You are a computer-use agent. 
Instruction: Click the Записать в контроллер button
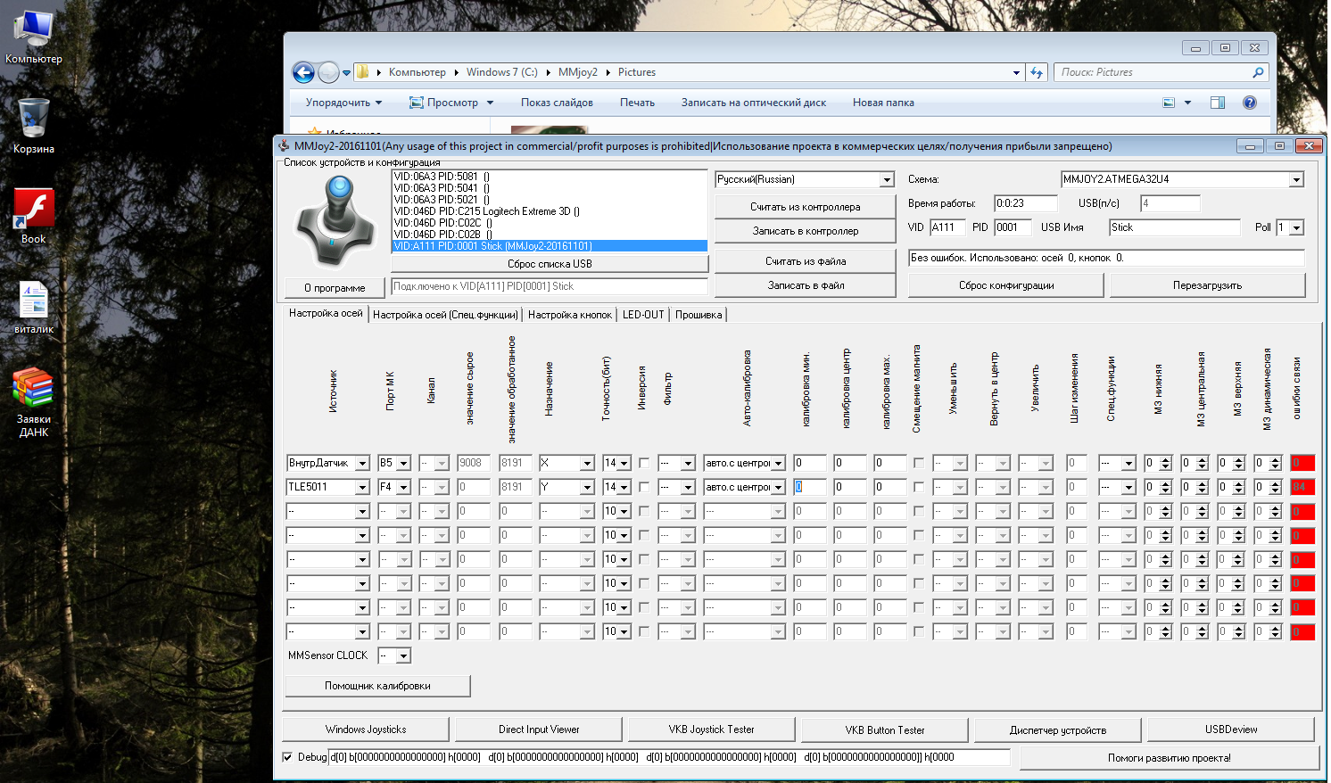[x=805, y=231]
